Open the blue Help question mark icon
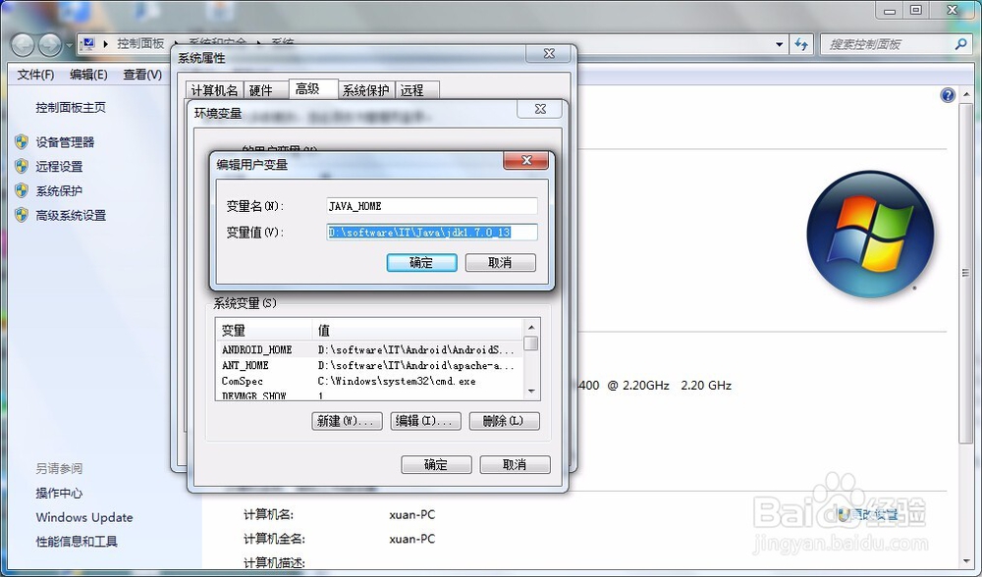Screen dimensions: 982x577 click(x=946, y=95)
